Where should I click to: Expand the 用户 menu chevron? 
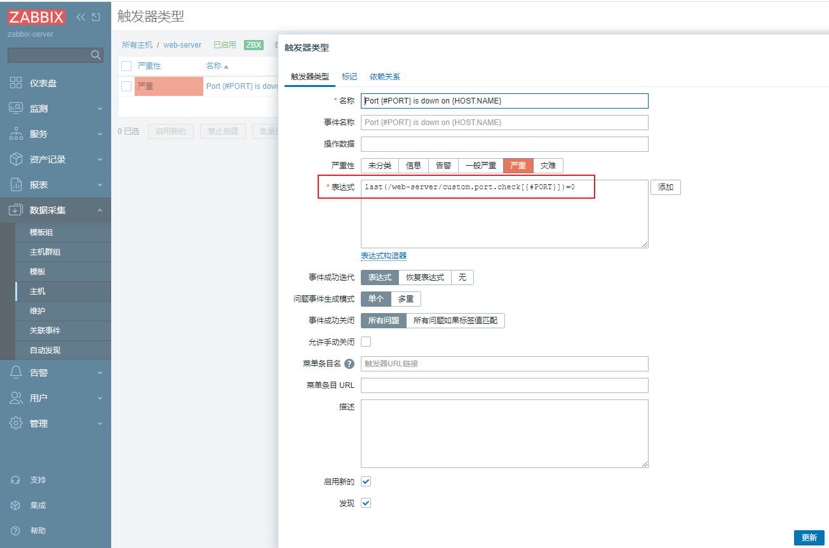[100, 398]
